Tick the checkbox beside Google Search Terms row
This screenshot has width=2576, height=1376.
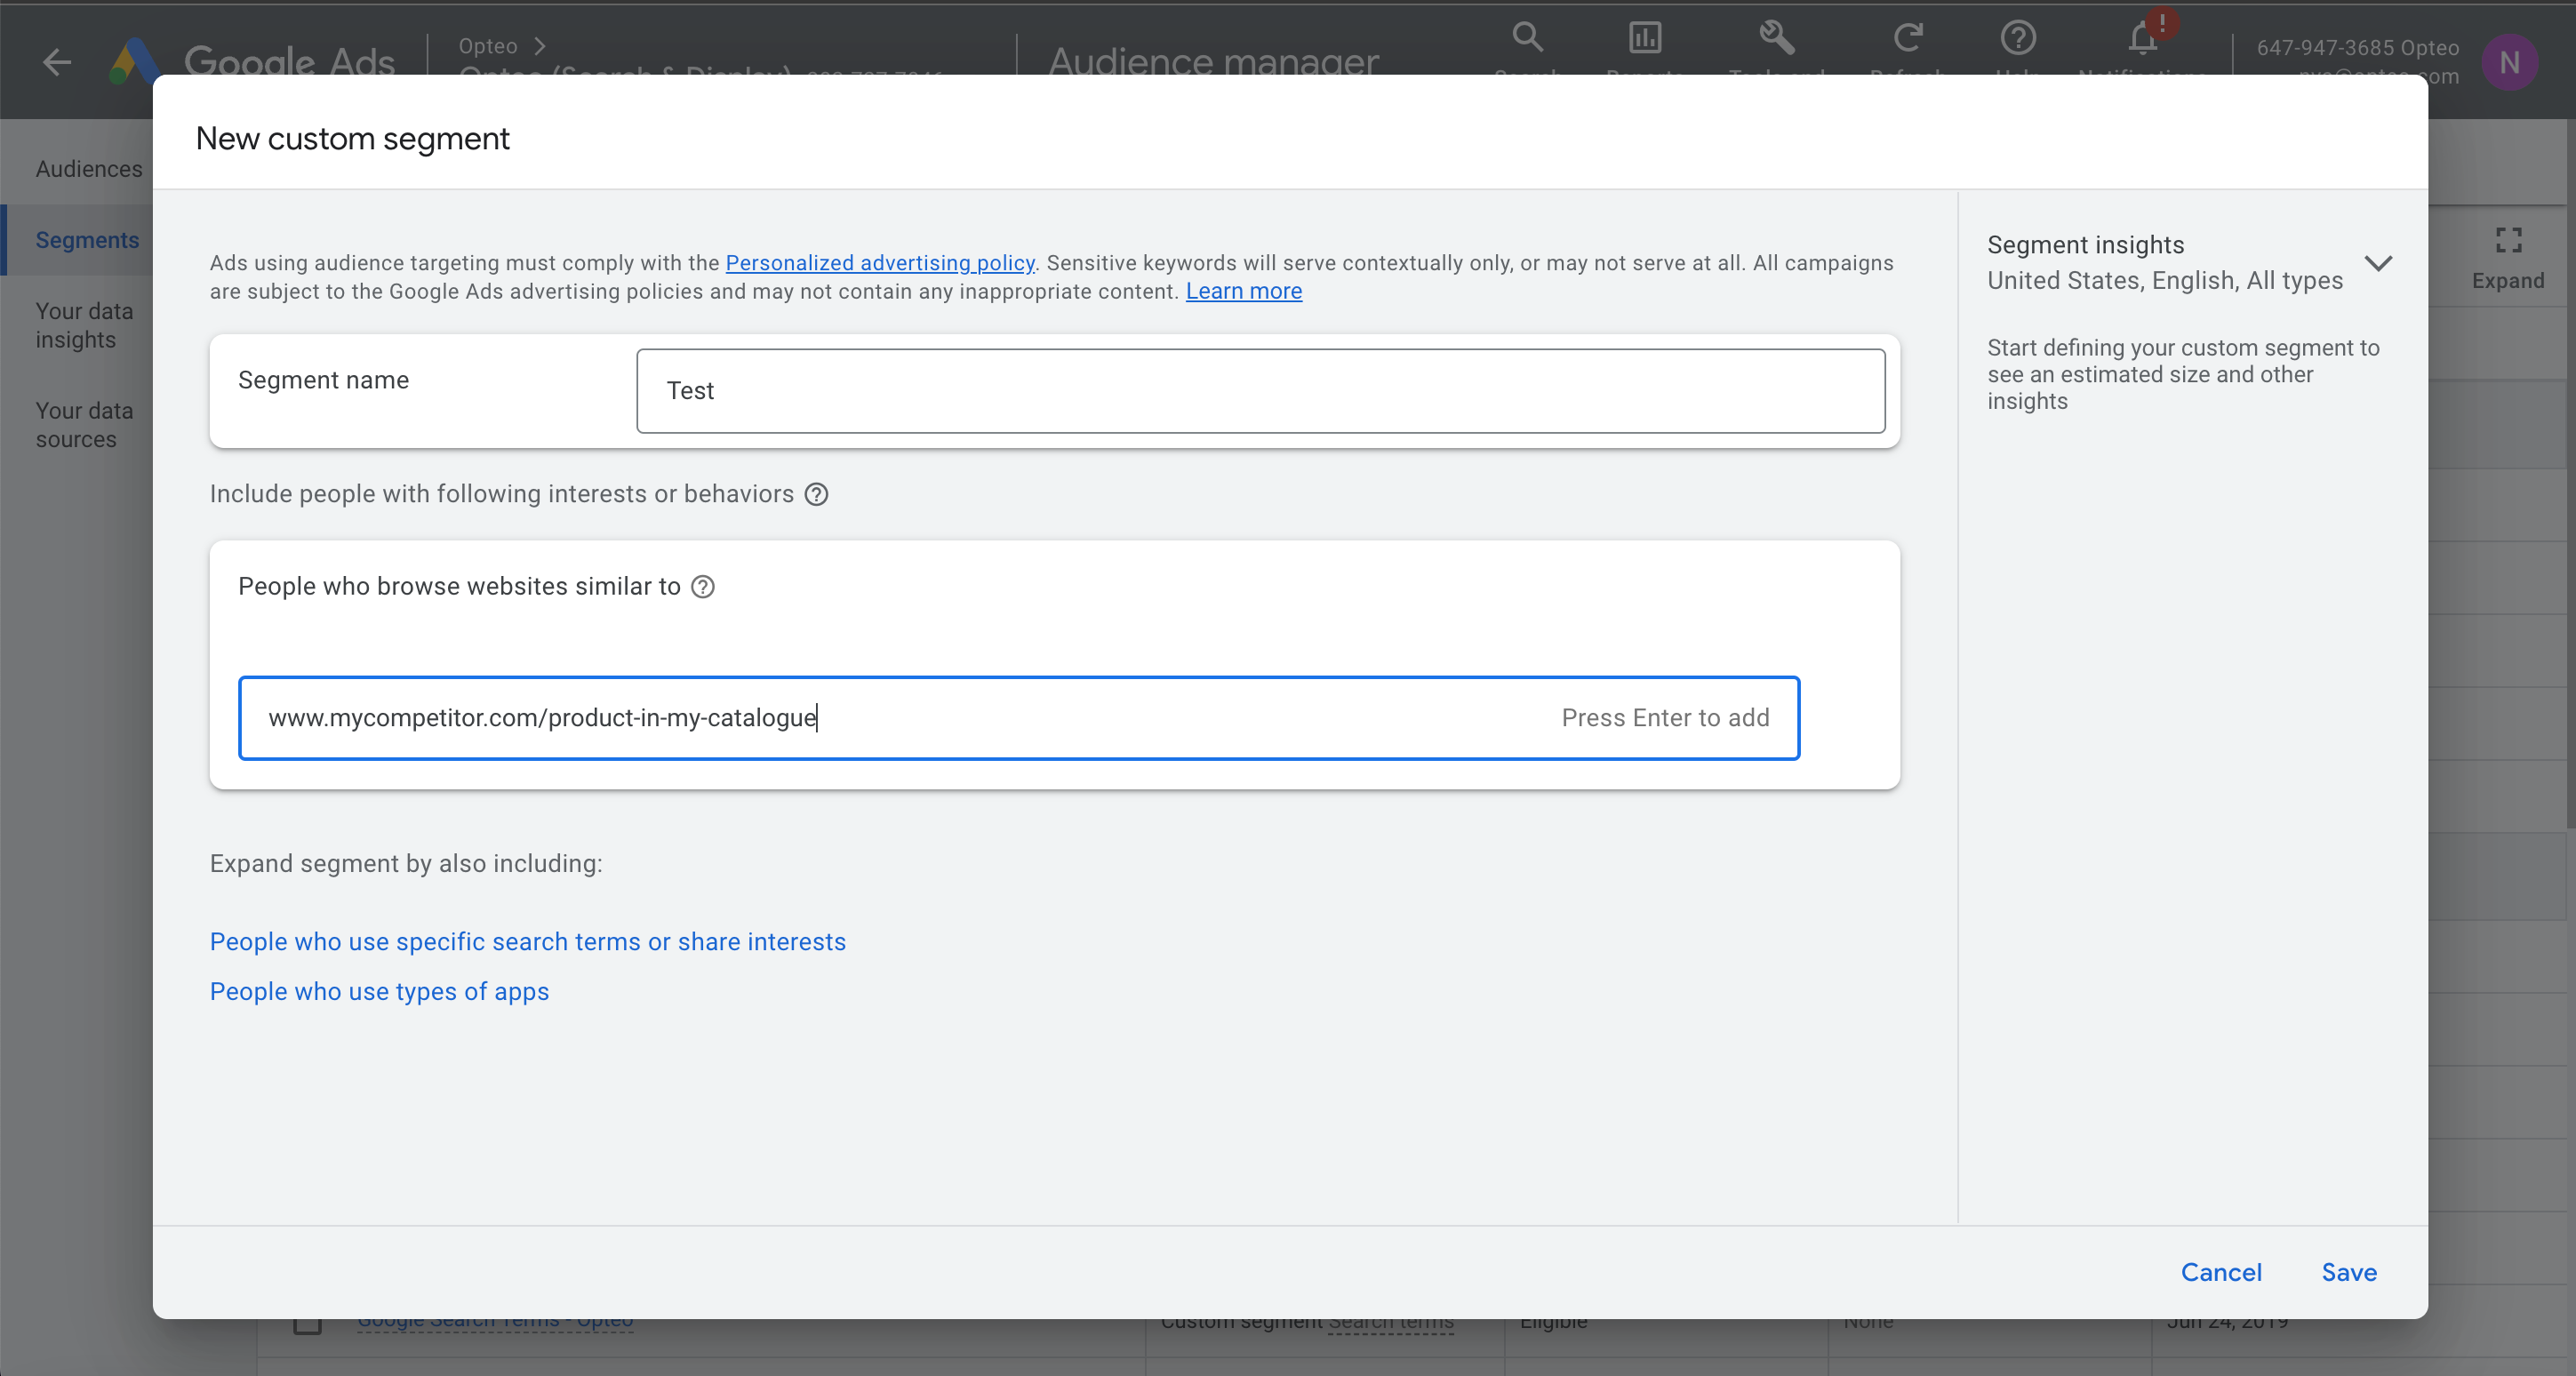tap(307, 1326)
